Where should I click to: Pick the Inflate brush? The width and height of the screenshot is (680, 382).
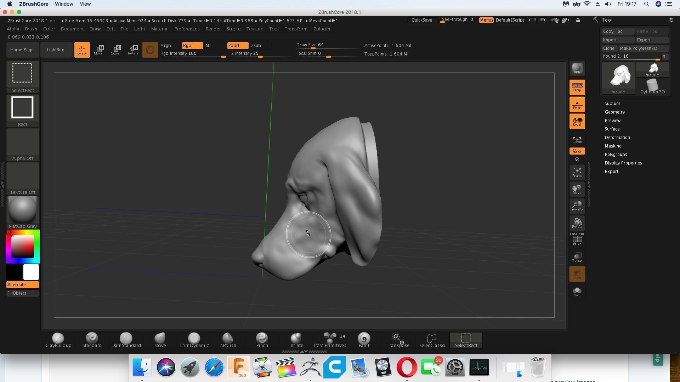click(x=296, y=340)
